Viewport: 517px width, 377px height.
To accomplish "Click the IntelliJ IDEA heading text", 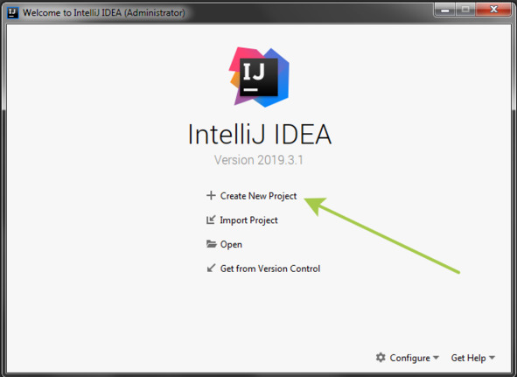I will point(260,134).
